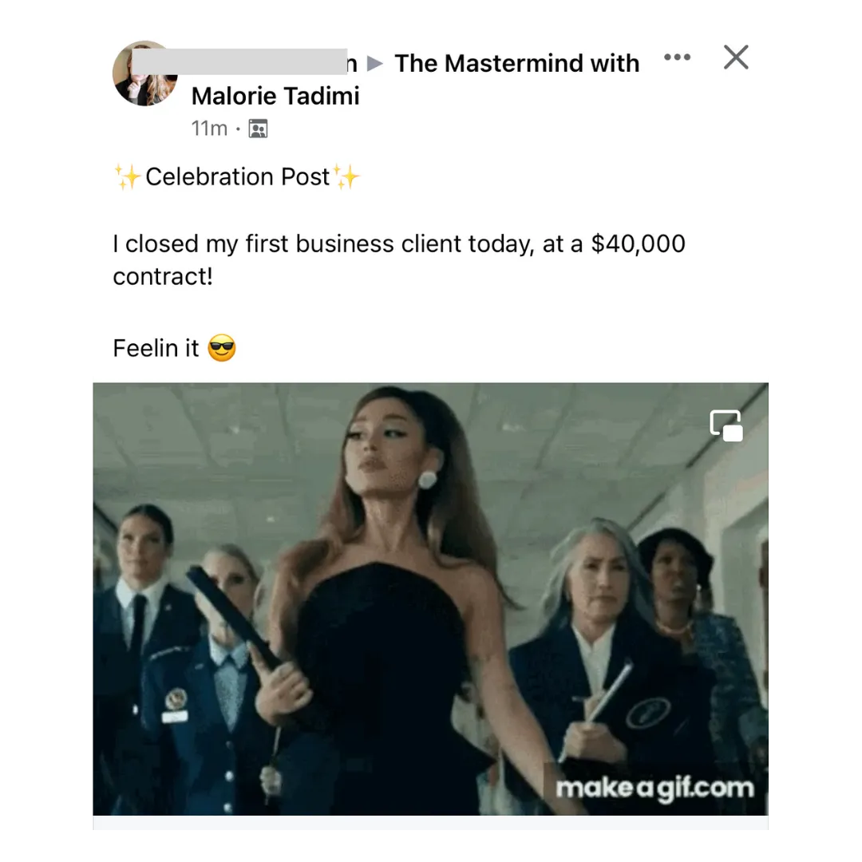
Task: Open The Mastermind with group link
Action: coord(516,63)
